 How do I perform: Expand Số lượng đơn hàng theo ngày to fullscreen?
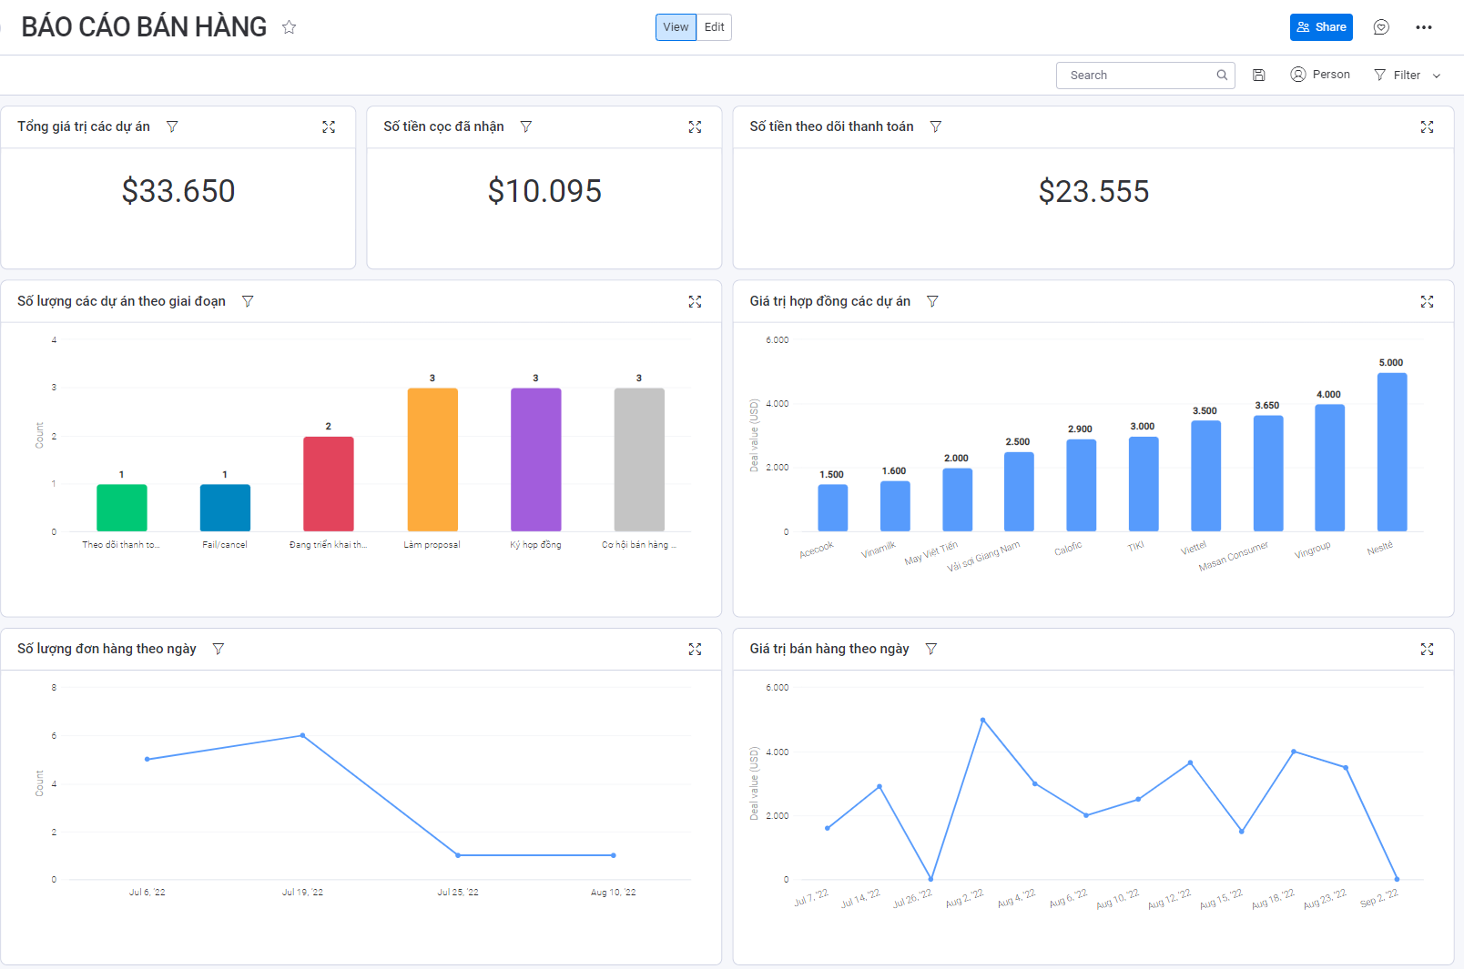[695, 649]
